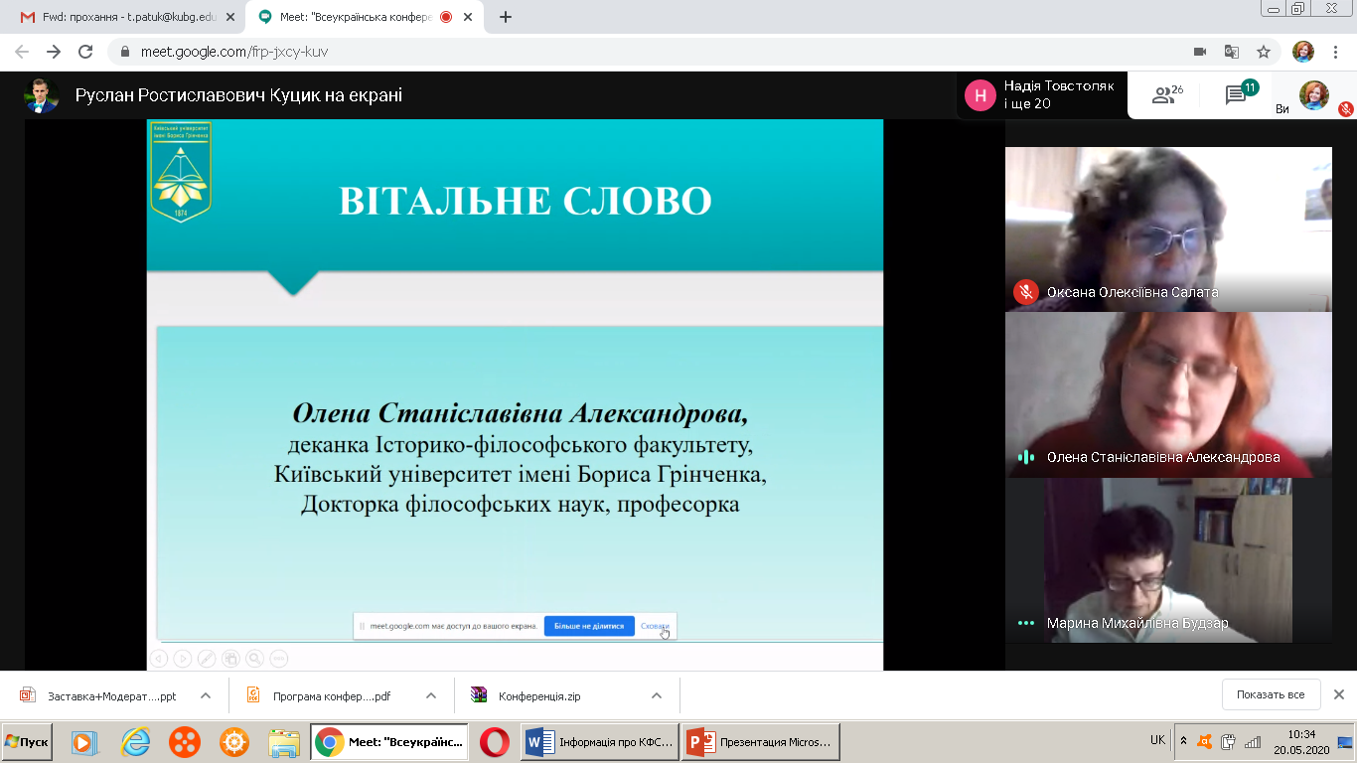The image size is (1357, 763).
Task: Expand options for Програма конфер pdf download
Action: [431, 695]
